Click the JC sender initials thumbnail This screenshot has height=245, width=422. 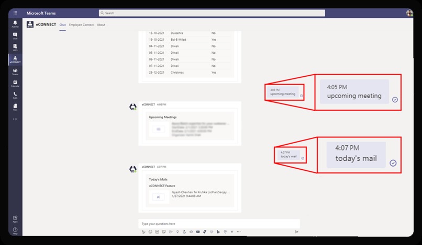[159, 197]
